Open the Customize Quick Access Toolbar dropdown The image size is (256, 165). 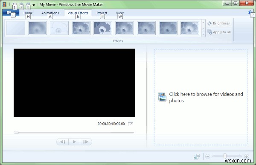(34, 5)
